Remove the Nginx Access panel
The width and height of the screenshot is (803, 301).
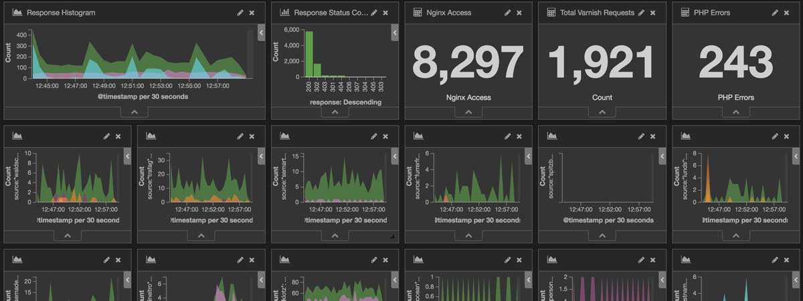(x=519, y=13)
